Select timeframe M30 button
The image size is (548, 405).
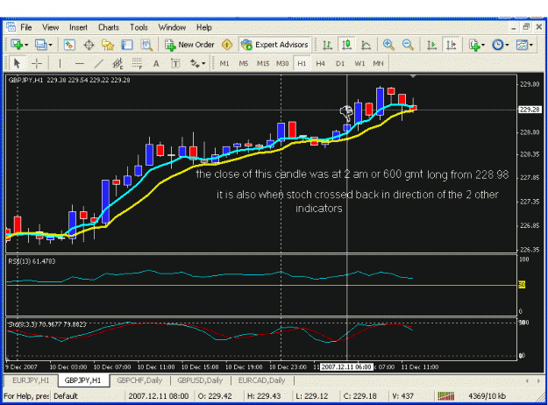282,64
